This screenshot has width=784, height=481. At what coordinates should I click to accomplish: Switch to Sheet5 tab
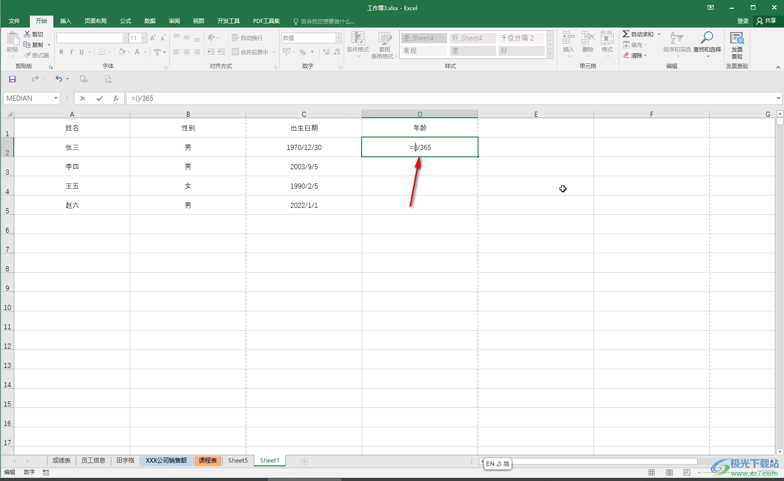coord(238,460)
